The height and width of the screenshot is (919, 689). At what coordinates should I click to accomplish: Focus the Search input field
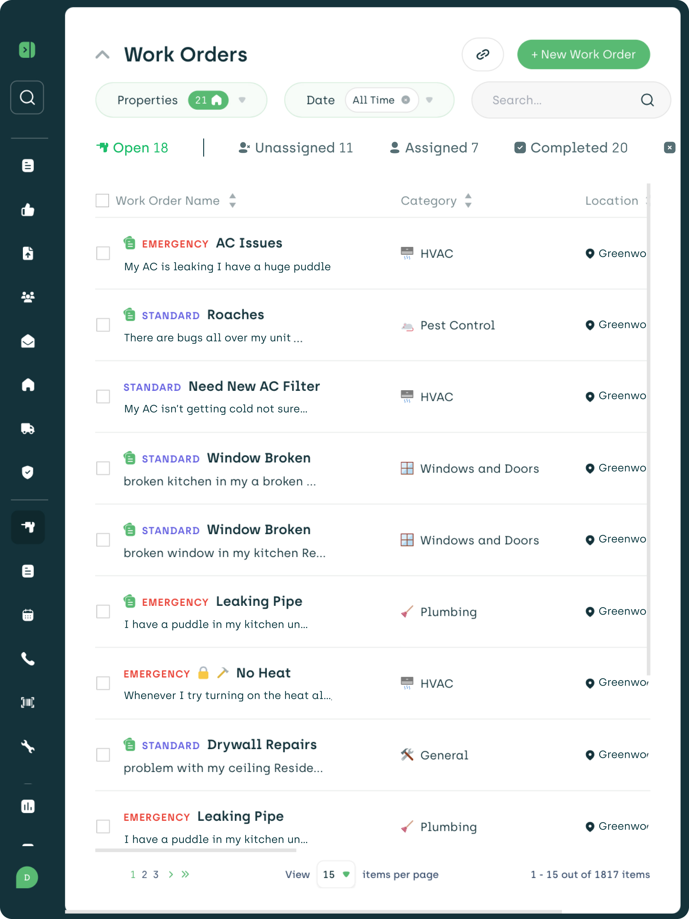pyautogui.click(x=571, y=100)
